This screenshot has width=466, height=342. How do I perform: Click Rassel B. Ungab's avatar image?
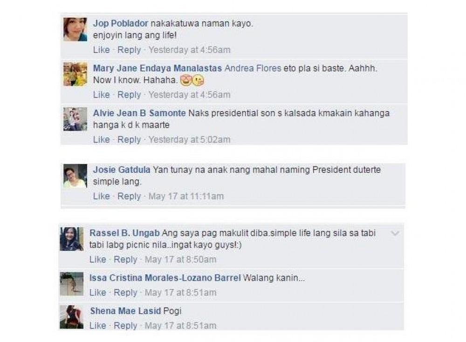(72, 239)
